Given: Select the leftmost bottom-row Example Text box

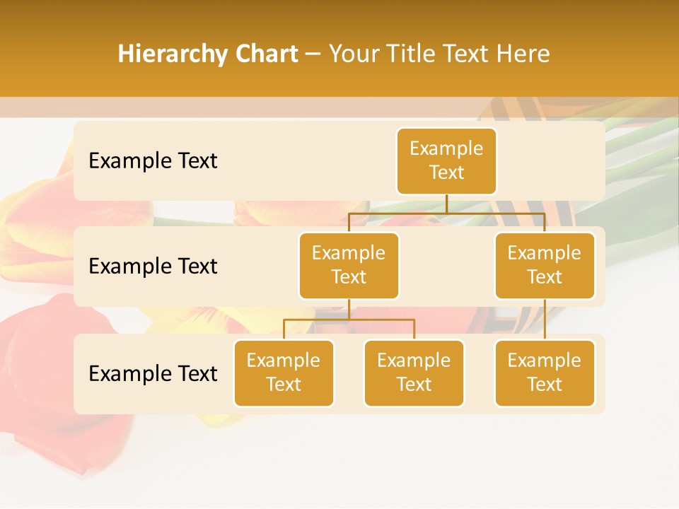Looking at the screenshot, I should tap(284, 373).
